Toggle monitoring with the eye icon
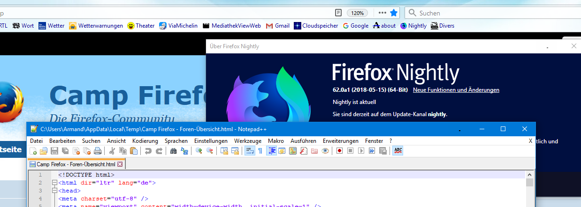The width and height of the screenshot is (581, 207). pyautogui.click(x=325, y=151)
